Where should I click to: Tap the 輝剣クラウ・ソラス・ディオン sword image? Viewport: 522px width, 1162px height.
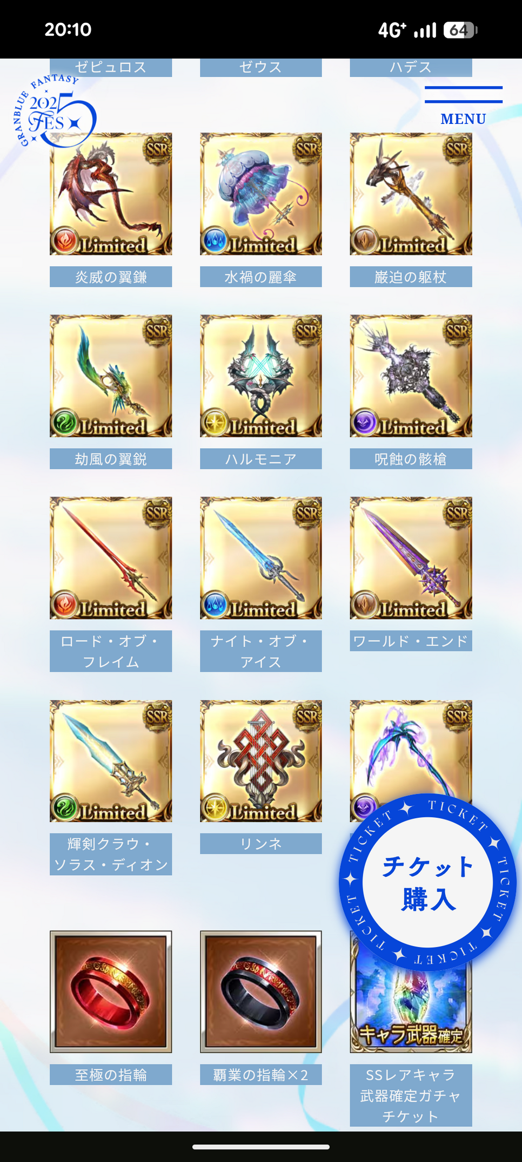(x=111, y=761)
